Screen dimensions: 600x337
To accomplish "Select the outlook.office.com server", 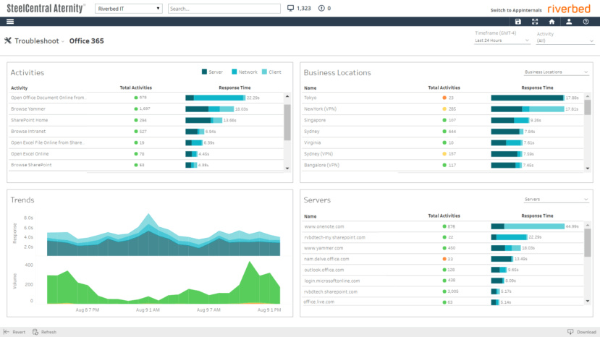I will click(443, 270).
